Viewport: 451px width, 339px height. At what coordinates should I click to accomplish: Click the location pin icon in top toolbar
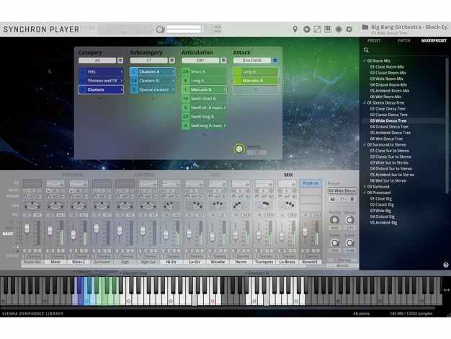click(x=295, y=29)
